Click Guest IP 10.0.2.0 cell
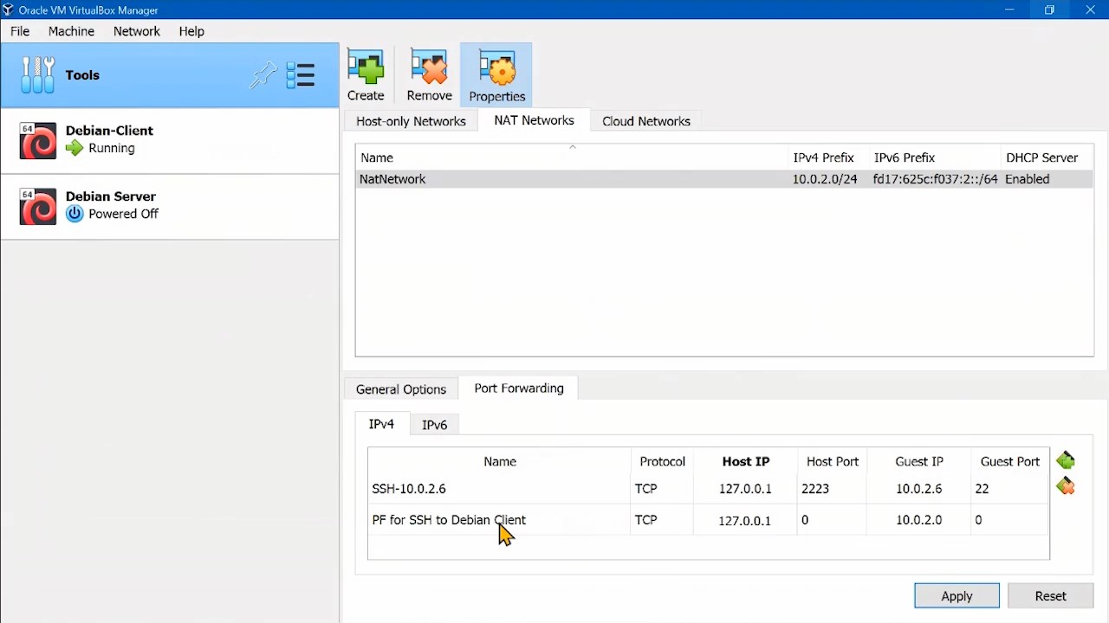The image size is (1109, 623). pos(918,520)
